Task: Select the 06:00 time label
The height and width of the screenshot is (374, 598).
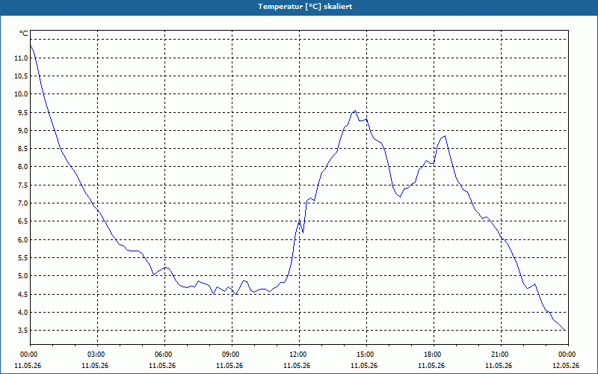Action: point(164,354)
